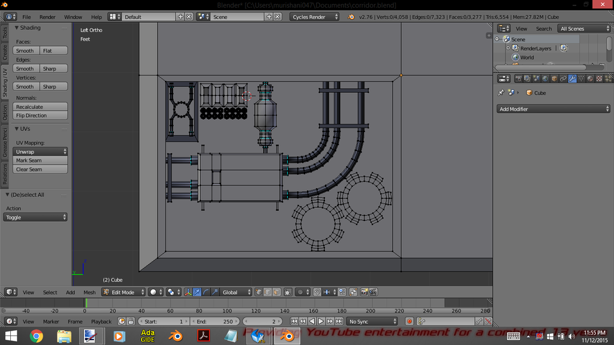Expand the RenderLayers tree item
The image size is (614, 345).
[x=508, y=49]
